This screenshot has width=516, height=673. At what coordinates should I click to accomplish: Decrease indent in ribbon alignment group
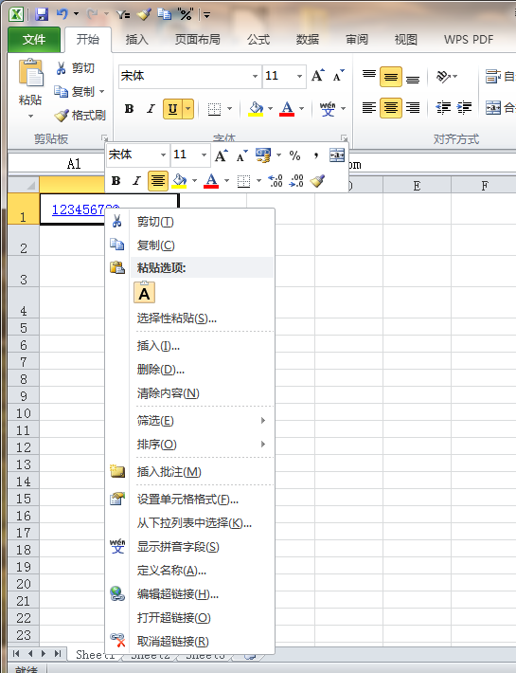click(443, 107)
